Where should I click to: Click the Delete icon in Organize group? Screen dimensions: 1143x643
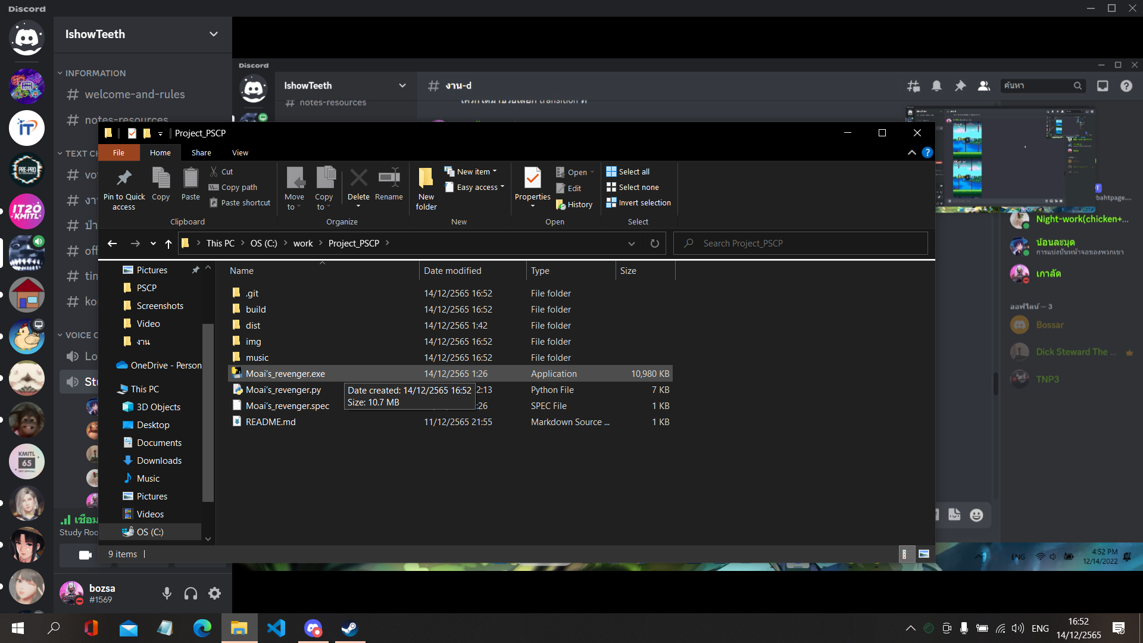click(358, 179)
